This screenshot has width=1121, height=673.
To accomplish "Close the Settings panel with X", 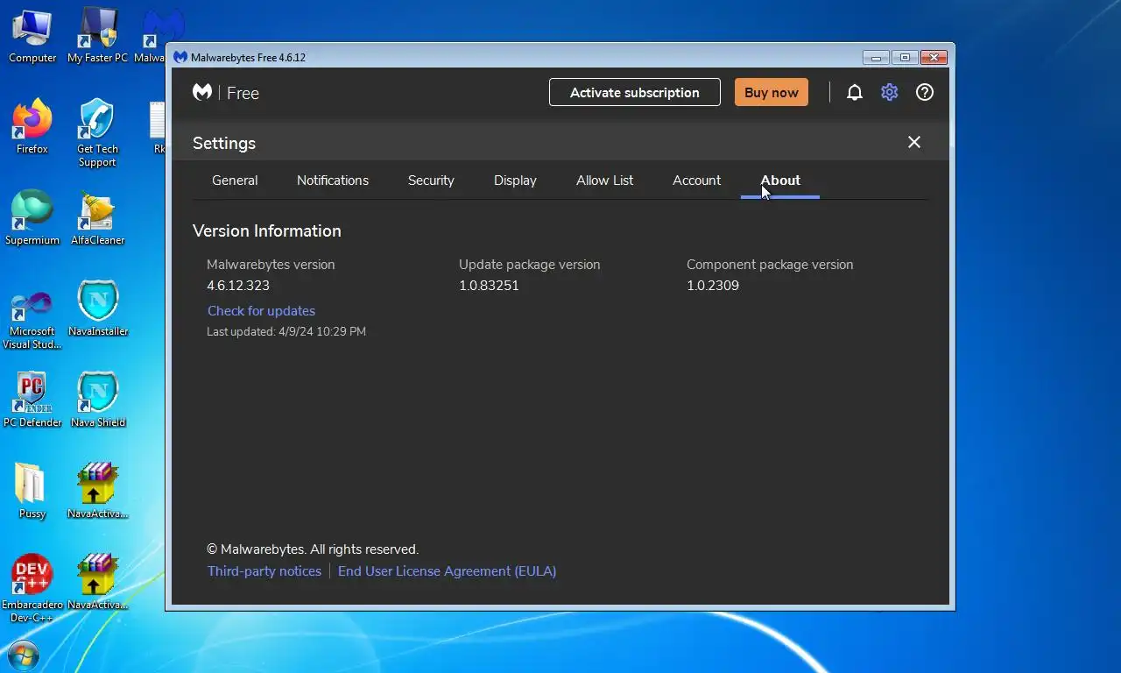I will tap(914, 142).
